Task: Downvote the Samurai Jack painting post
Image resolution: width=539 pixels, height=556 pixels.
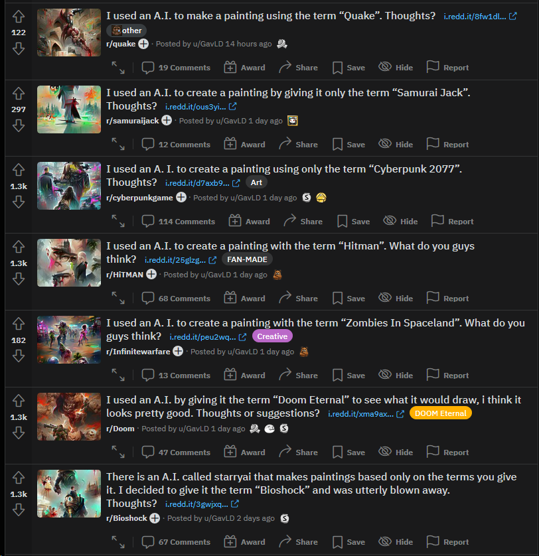Action: pos(19,125)
